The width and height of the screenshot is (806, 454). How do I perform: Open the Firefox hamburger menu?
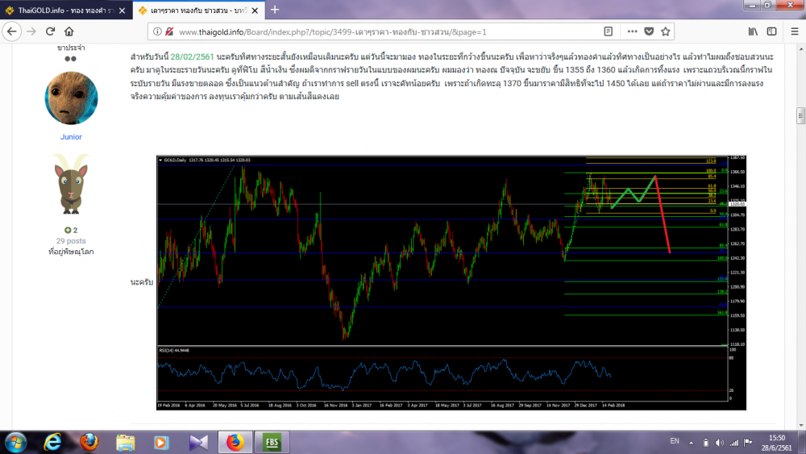[793, 31]
